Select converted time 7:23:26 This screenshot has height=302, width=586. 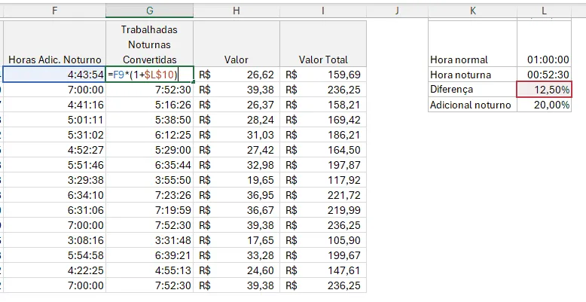[149, 195]
